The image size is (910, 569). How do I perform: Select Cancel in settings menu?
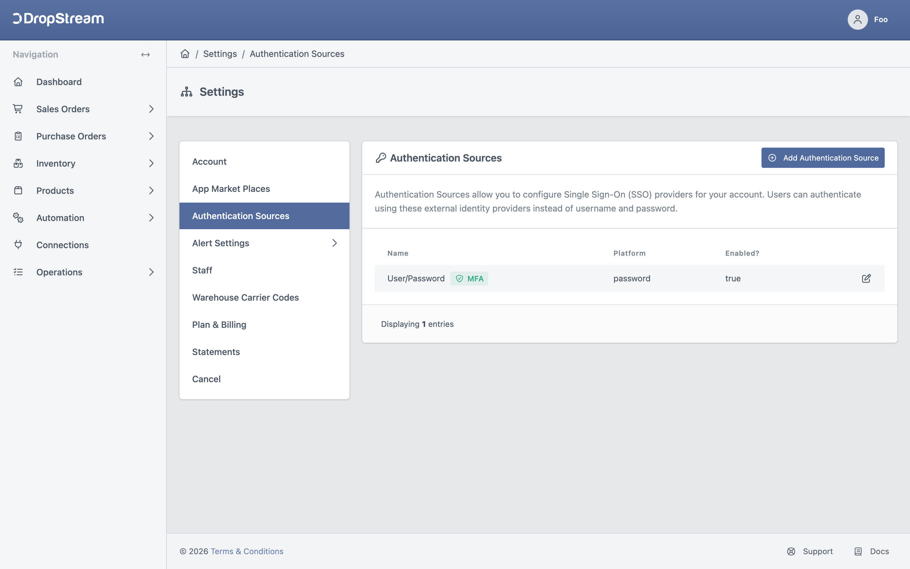(x=264, y=379)
